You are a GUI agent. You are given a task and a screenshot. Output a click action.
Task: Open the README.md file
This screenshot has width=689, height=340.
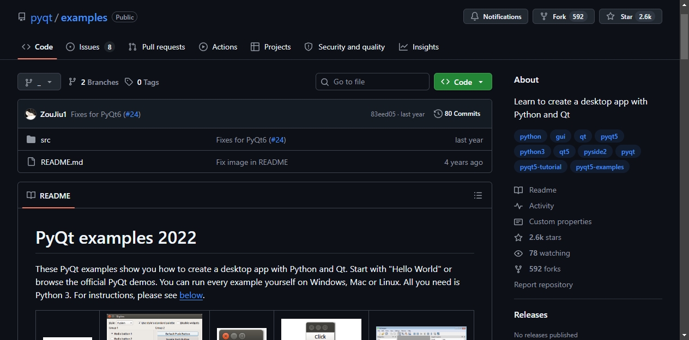pos(62,162)
